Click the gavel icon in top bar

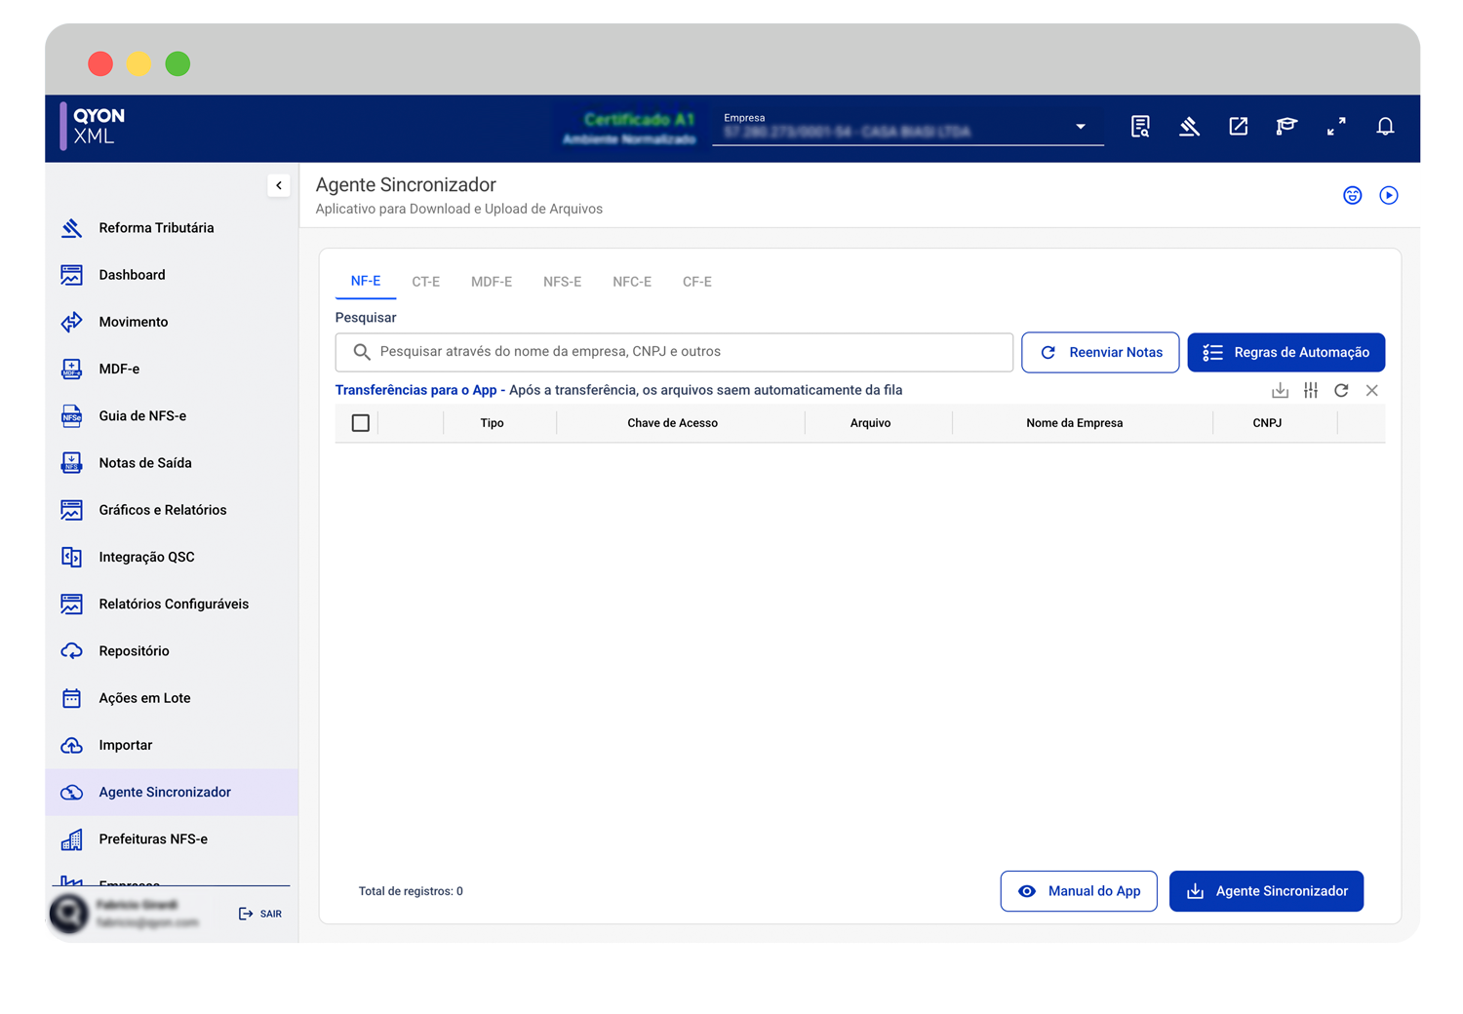pos(1189,127)
